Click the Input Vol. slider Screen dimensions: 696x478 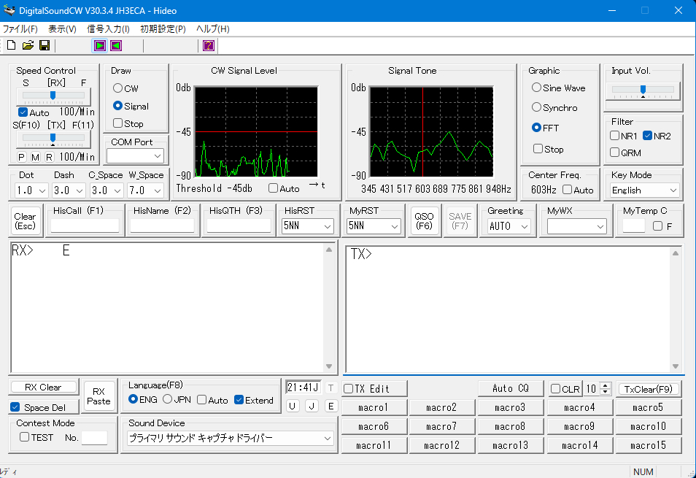[643, 90]
